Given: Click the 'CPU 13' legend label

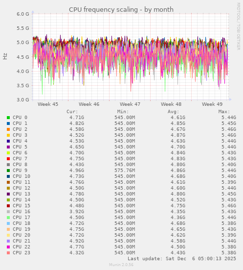Looking at the screenshot, I should (22, 194).
